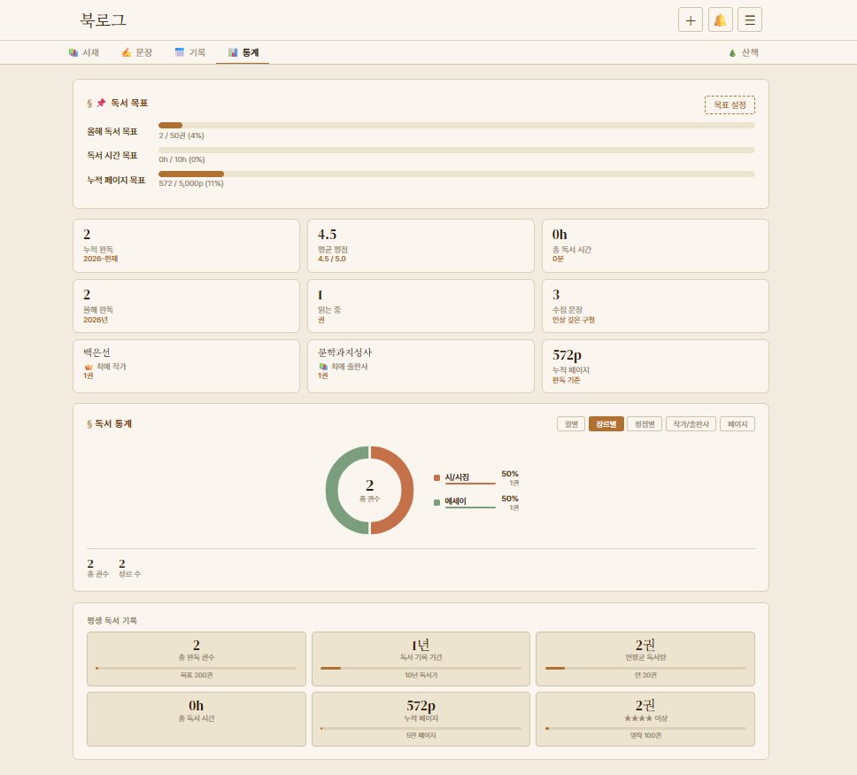857x775 pixels.
Task: Open notifications via the bell icon
Action: click(x=720, y=19)
